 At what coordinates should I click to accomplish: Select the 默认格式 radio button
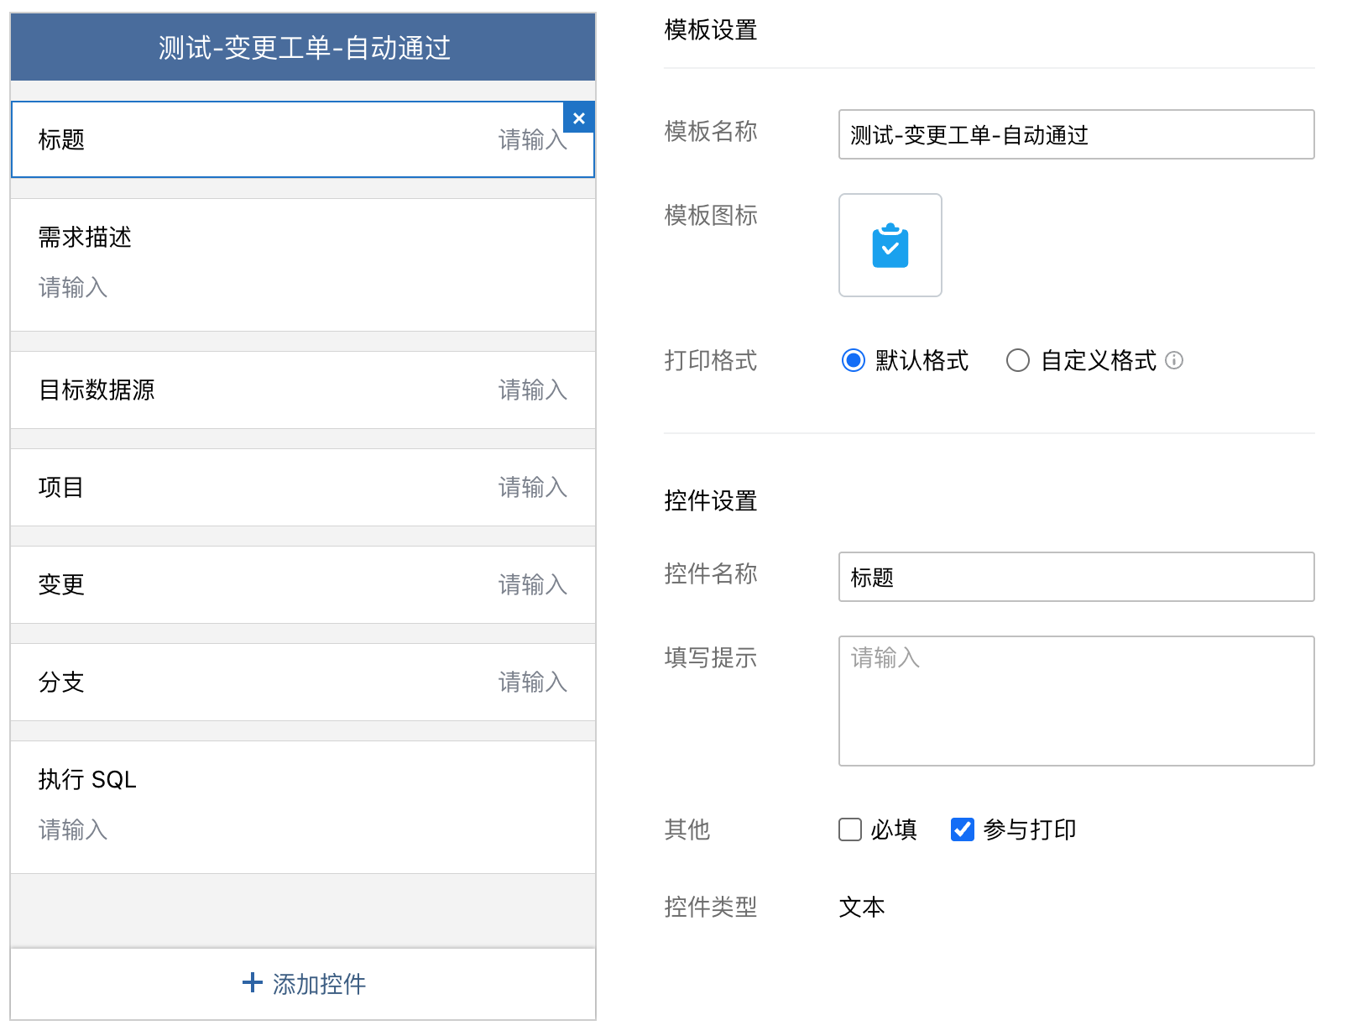(x=853, y=360)
